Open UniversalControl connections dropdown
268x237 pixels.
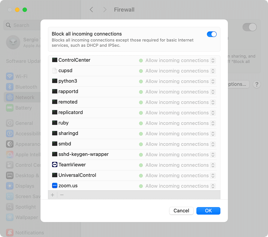coord(213,175)
